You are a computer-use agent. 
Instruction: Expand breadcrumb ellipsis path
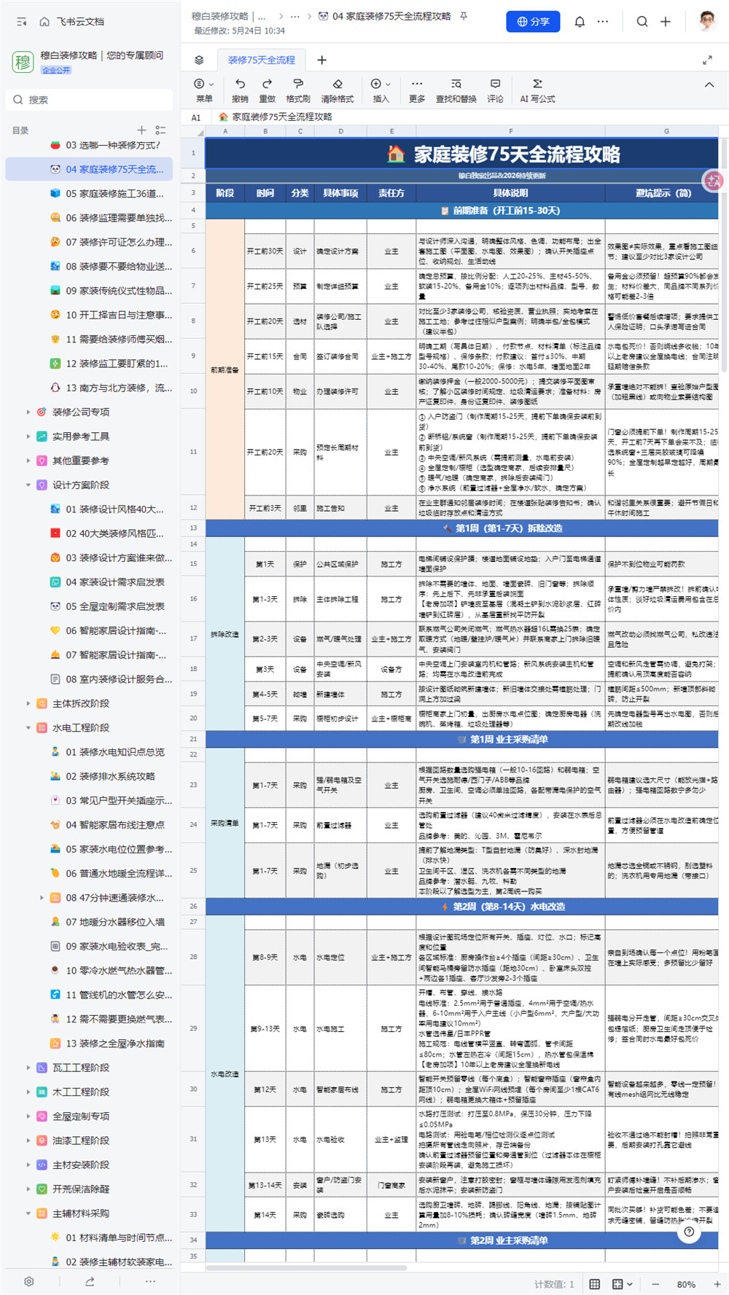point(295,16)
